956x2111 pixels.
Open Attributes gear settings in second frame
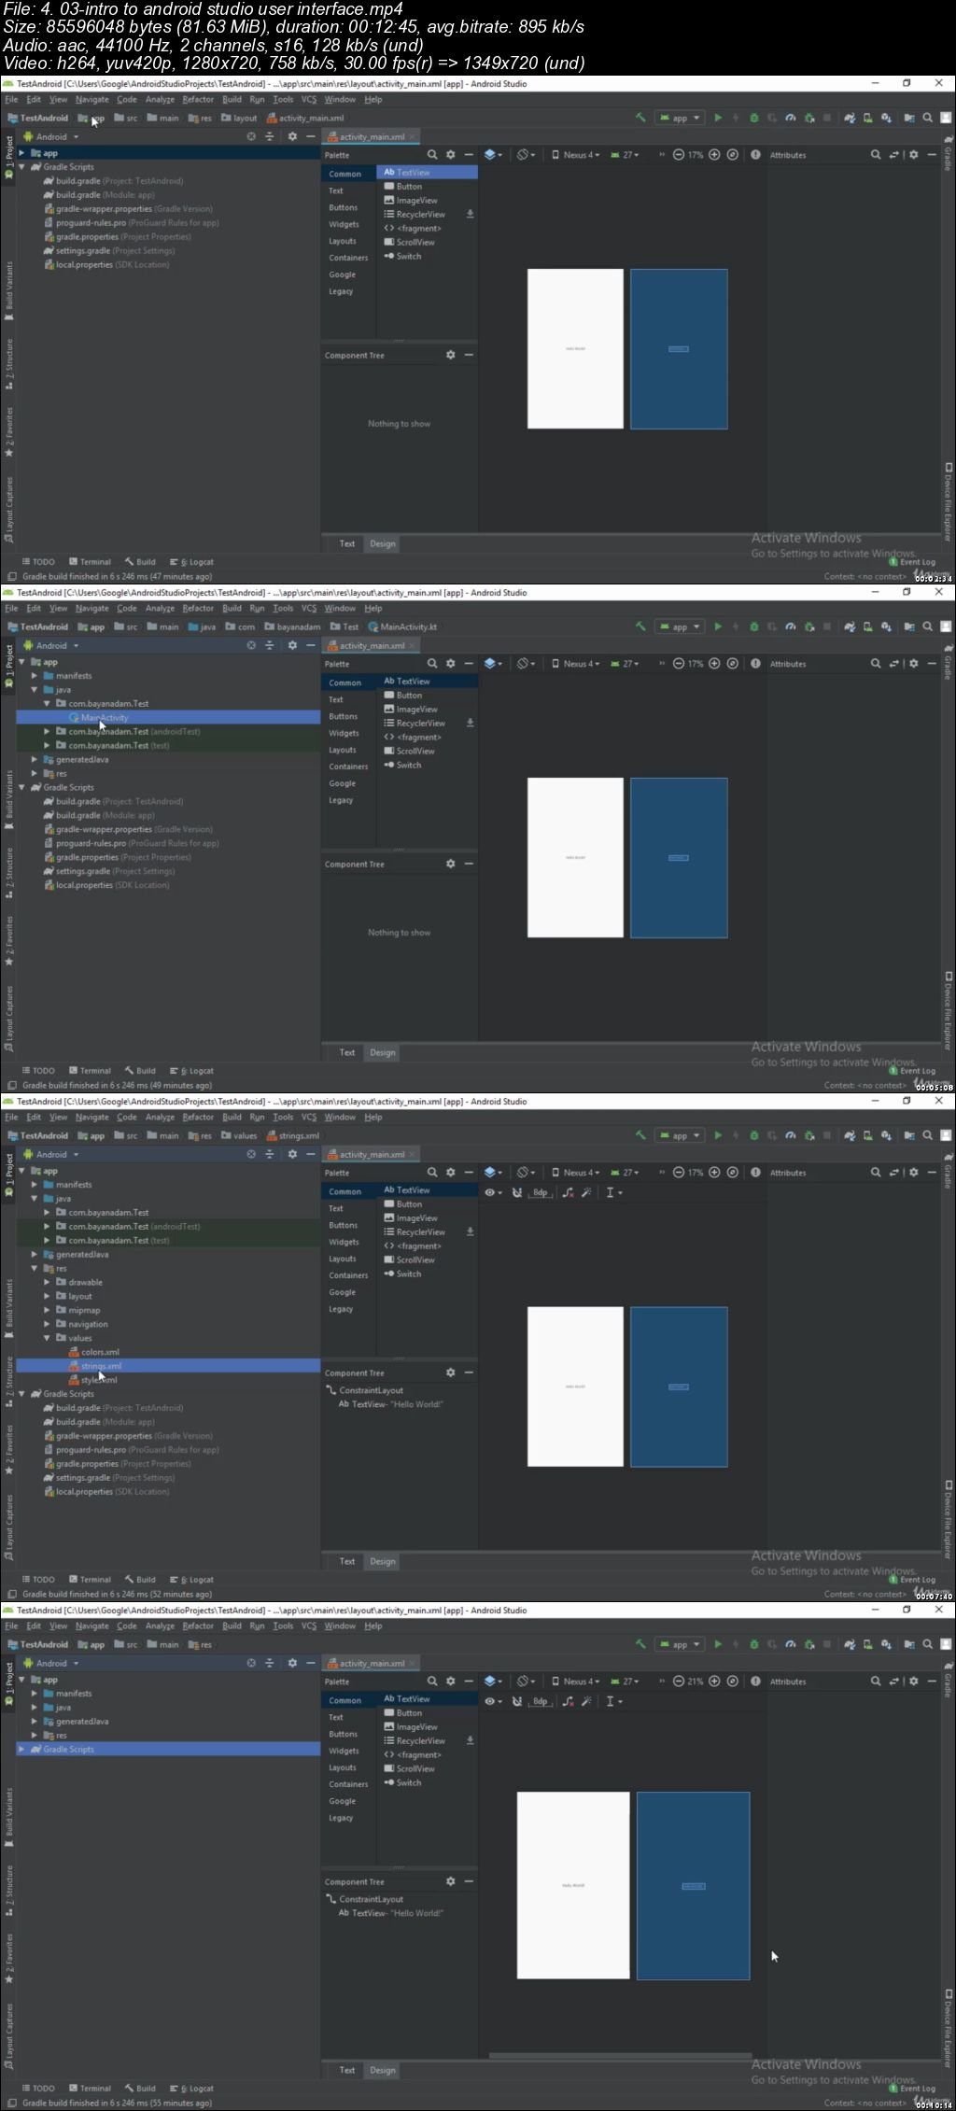point(913,664)
